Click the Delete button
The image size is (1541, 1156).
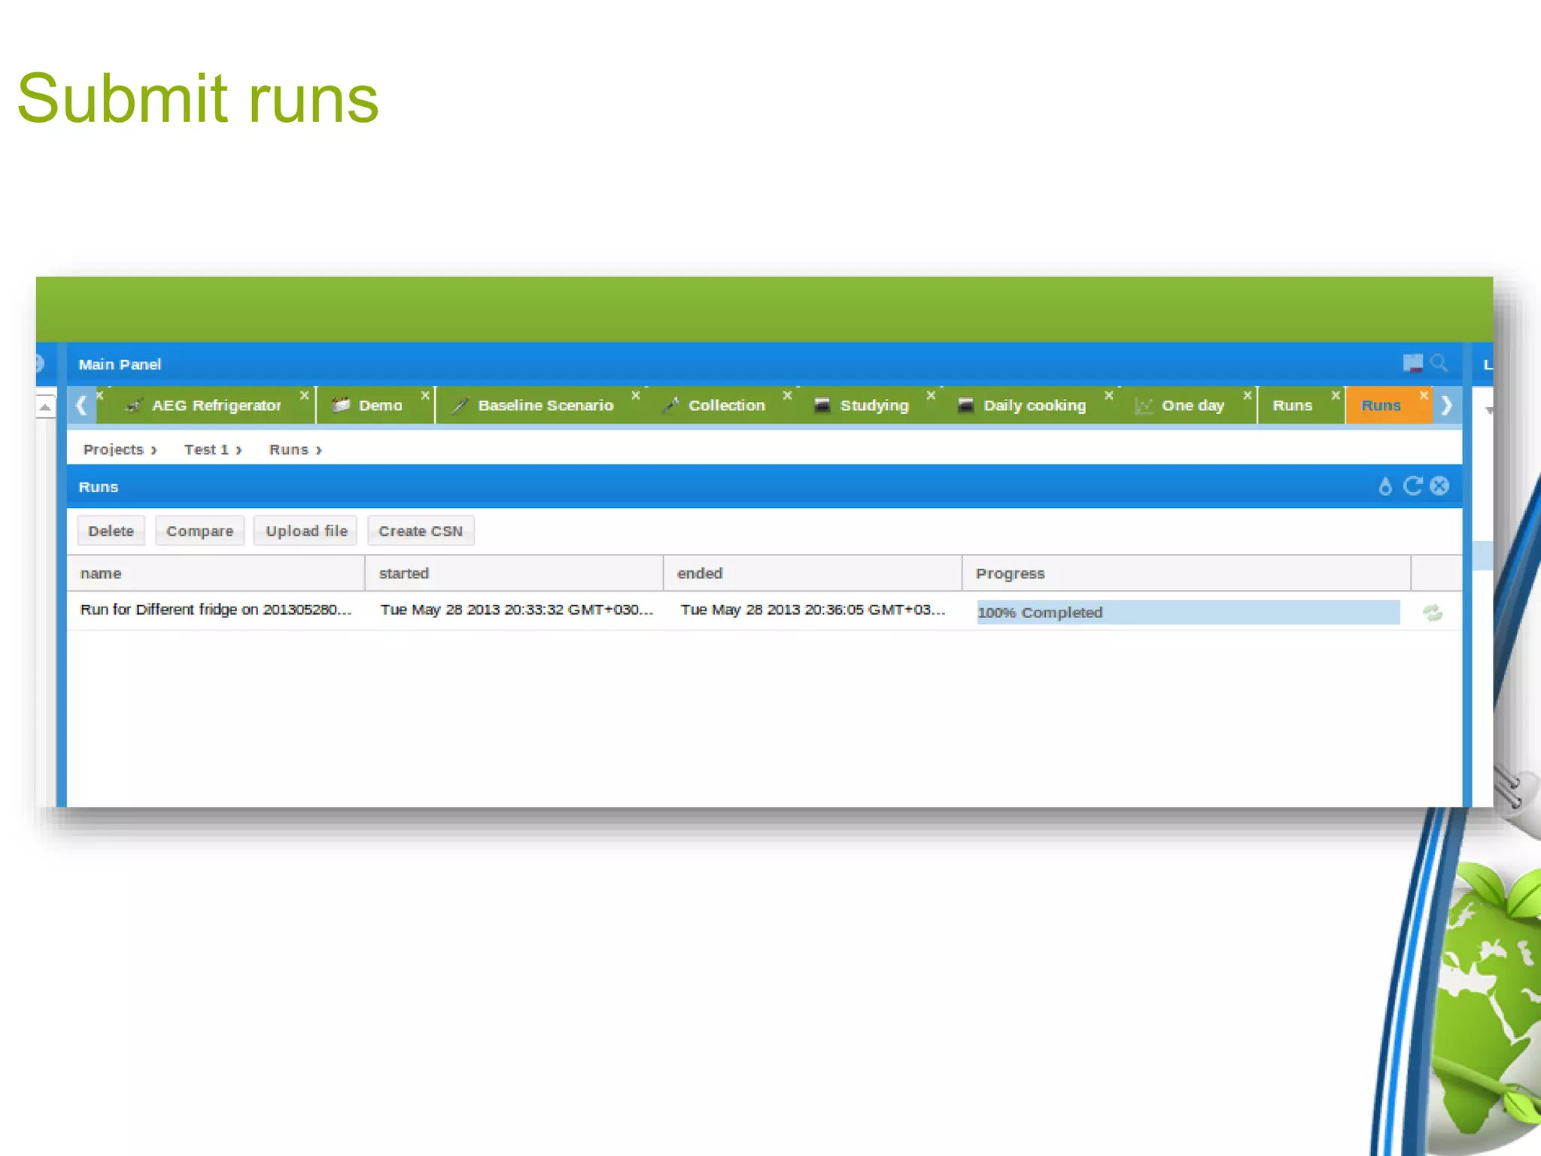pos(111,531)
